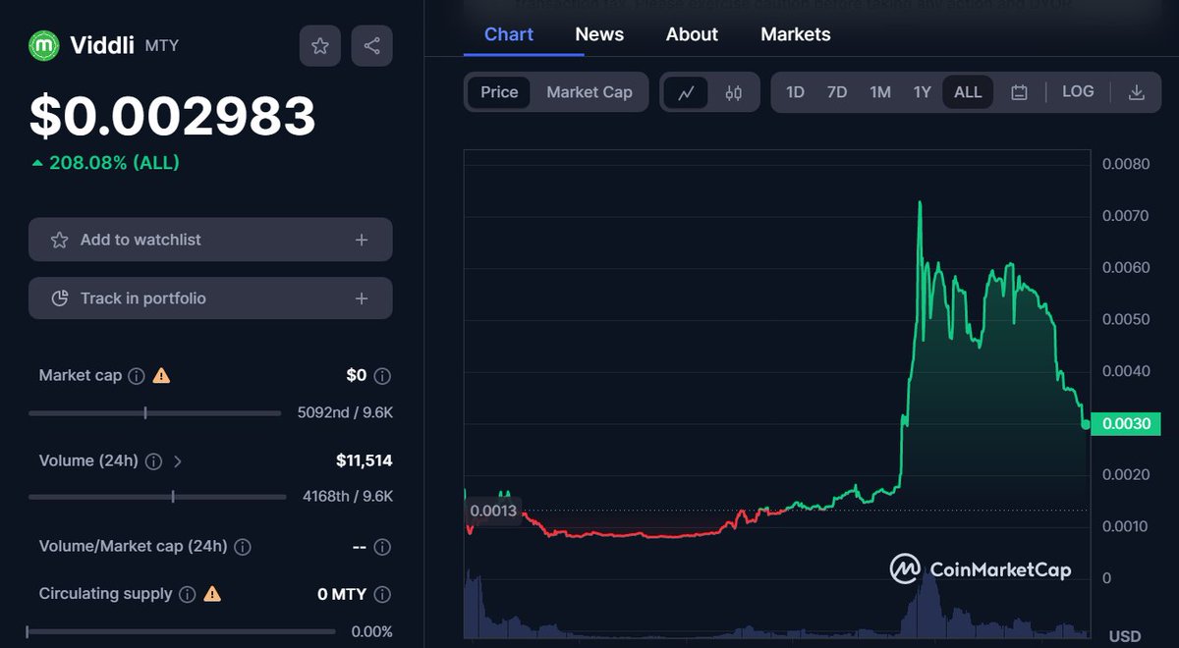Download the chart data
The image size is (1179, 648).
click(1137, 92)
